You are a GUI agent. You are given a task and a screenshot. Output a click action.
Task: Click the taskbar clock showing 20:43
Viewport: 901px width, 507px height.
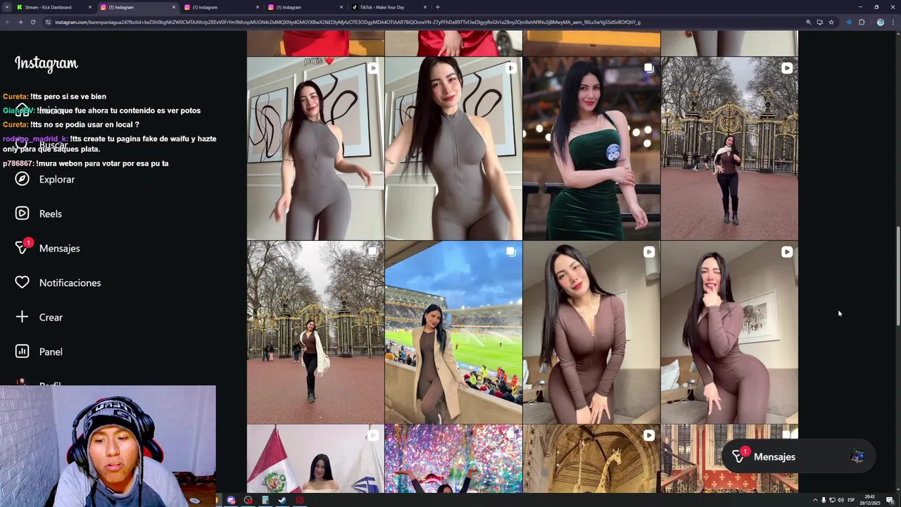pyautogui.click(x=870, y=500)
